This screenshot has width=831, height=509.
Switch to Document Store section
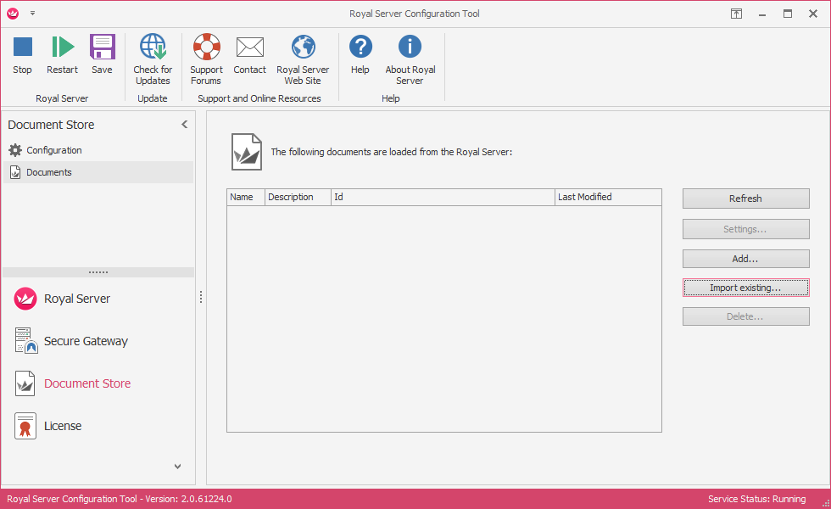pyautogui.click(x=98, y=383)
